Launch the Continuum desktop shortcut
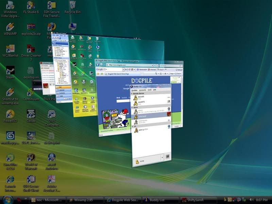The image size is (272, 204). 31,95
